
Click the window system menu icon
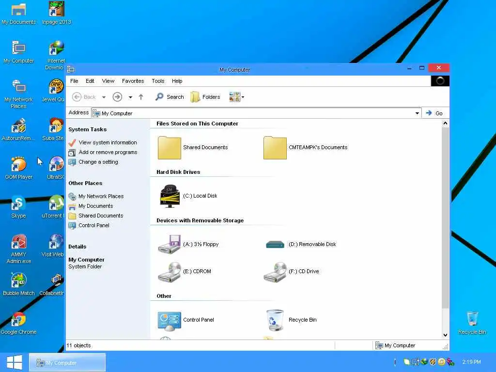pyautogui.click(x=71, y=69)
